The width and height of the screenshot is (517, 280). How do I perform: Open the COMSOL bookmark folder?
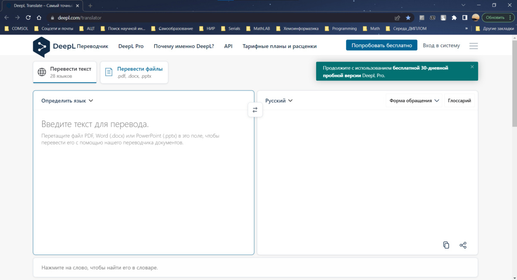16,28
